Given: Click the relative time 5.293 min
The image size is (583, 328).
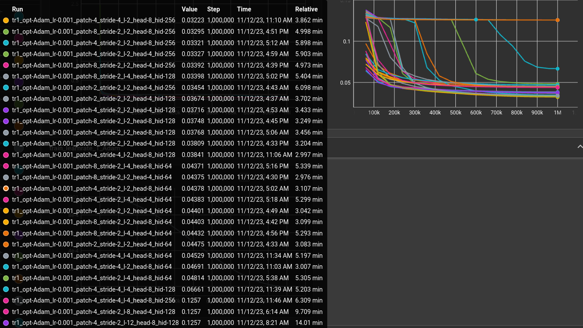Looking at the screenshot, I should point(309,233).
